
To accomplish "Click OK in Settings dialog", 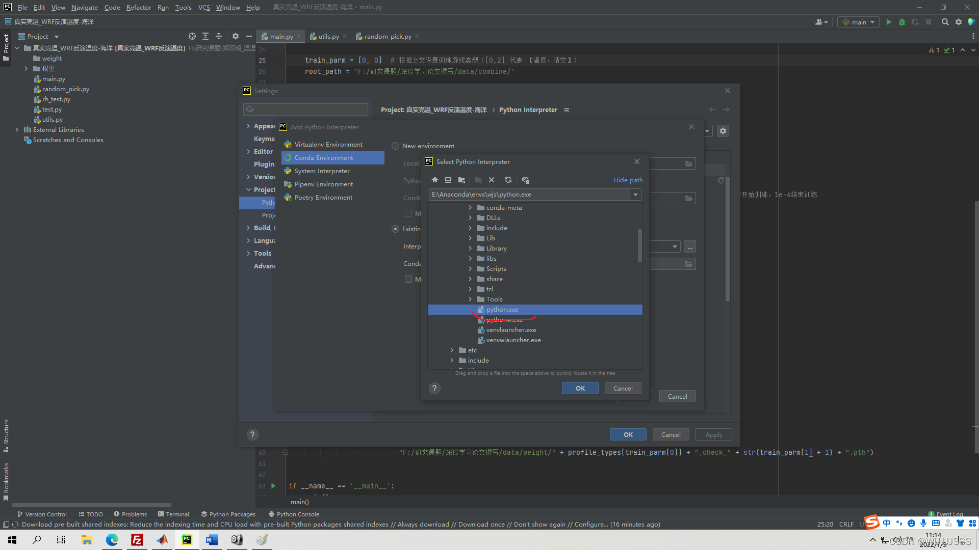I will [628, 434].
